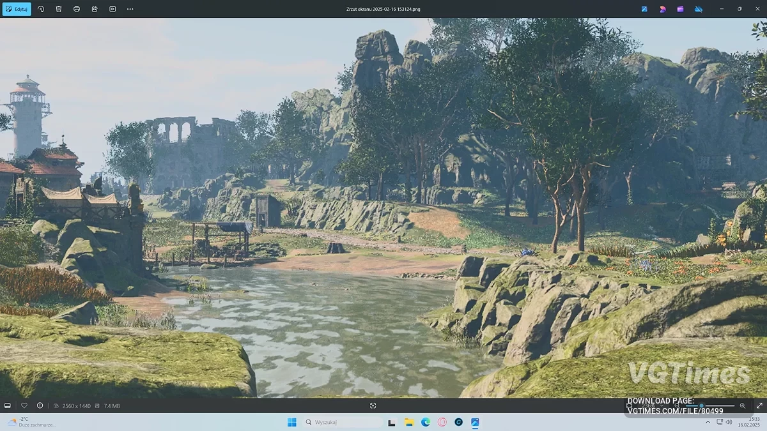
Task: Enter full screen with the expand arrows icon
Action: tap(759, 405)
